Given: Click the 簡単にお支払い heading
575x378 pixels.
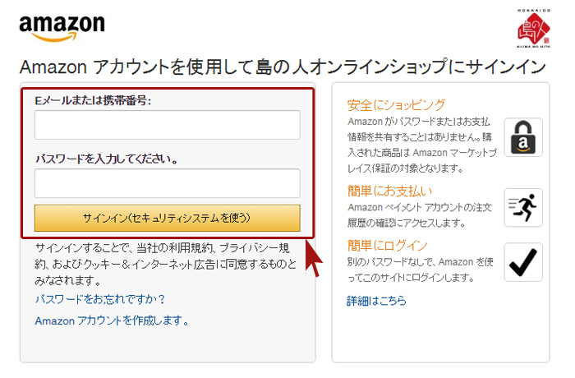Looking at the screenshot, I should 390,191.
